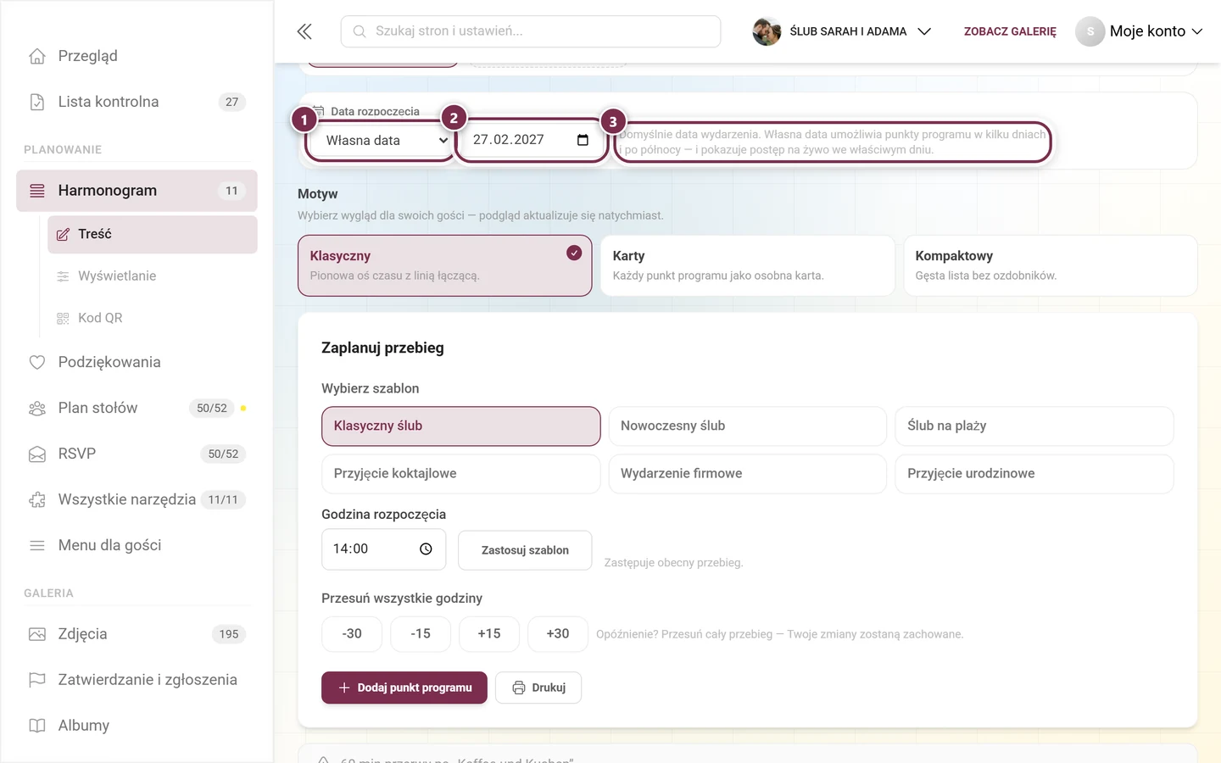This screenshot has width=1221, height=763.
Task: Click the search pages and settings field
Action: point(531,31)
